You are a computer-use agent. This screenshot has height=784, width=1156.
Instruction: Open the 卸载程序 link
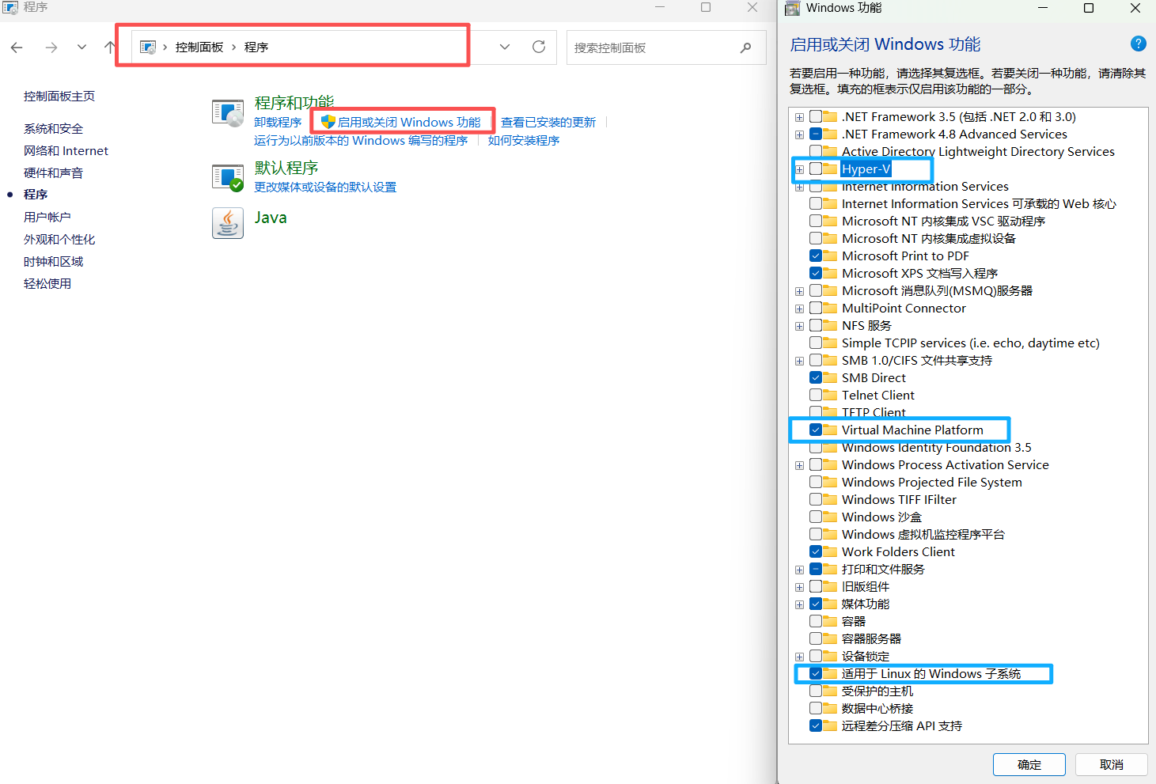pos(278,122)
